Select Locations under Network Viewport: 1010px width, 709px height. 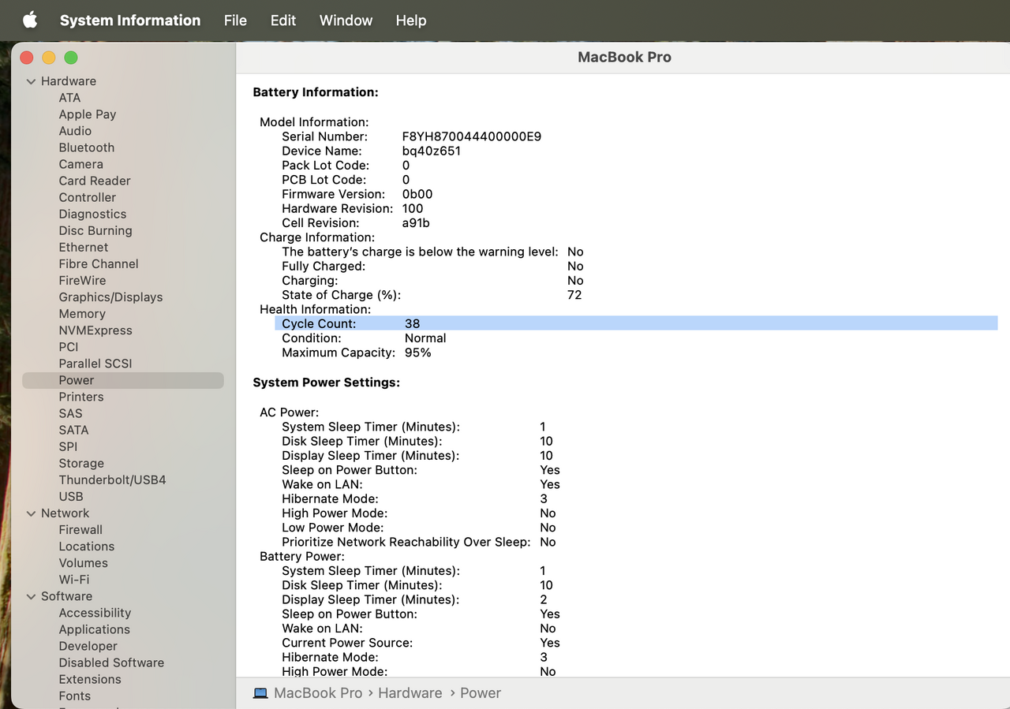coord(87,547)
